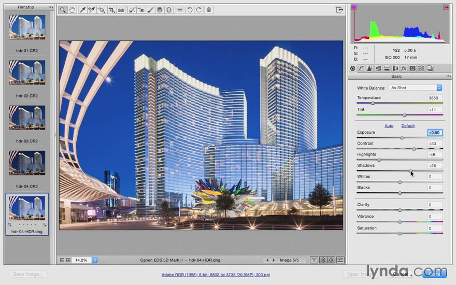Switch to the HSL / Grayscale panel tab
This screenshot has width=456, height=285.
click(x=378, y=68)
